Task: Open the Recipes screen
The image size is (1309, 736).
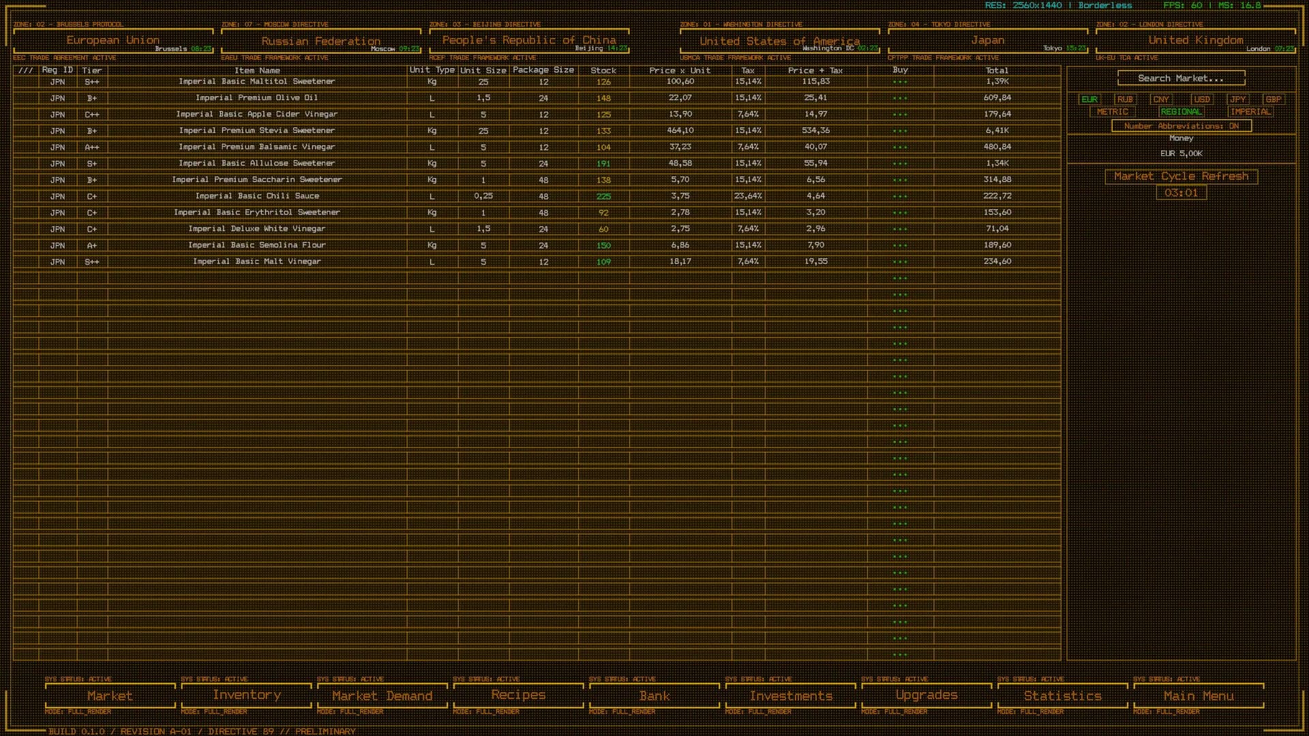Action: pos(519,696)
